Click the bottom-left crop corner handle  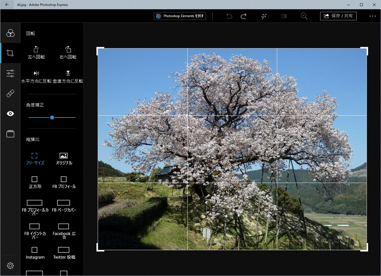(x=100, y=248)
